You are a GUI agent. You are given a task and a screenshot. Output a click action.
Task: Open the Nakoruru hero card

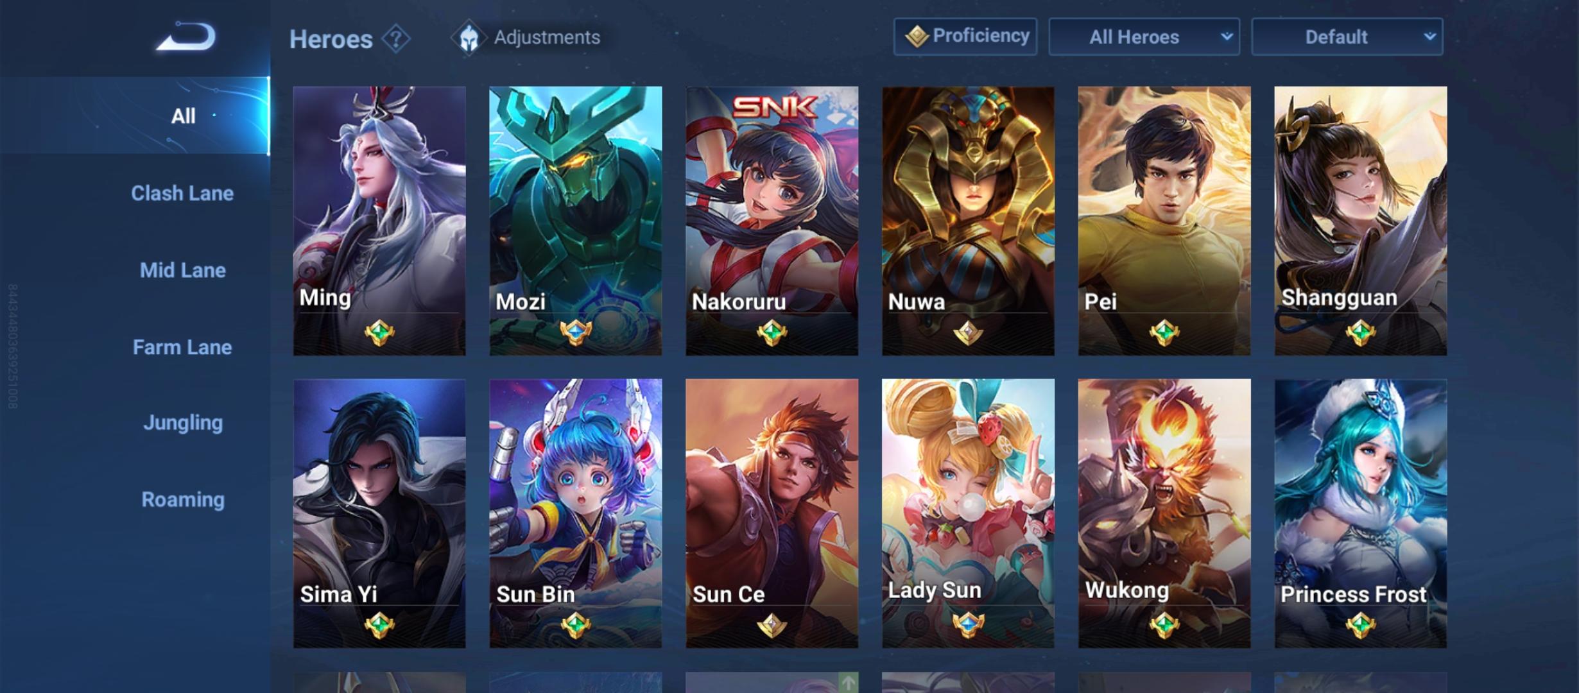[x=772, y=221]
